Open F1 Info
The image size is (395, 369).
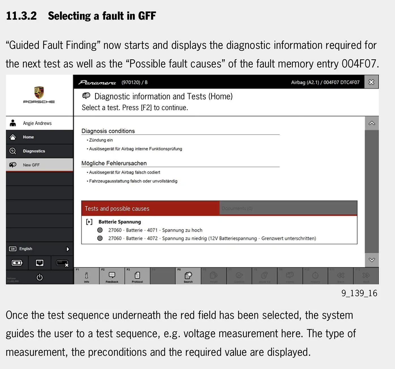pos(86,276)
